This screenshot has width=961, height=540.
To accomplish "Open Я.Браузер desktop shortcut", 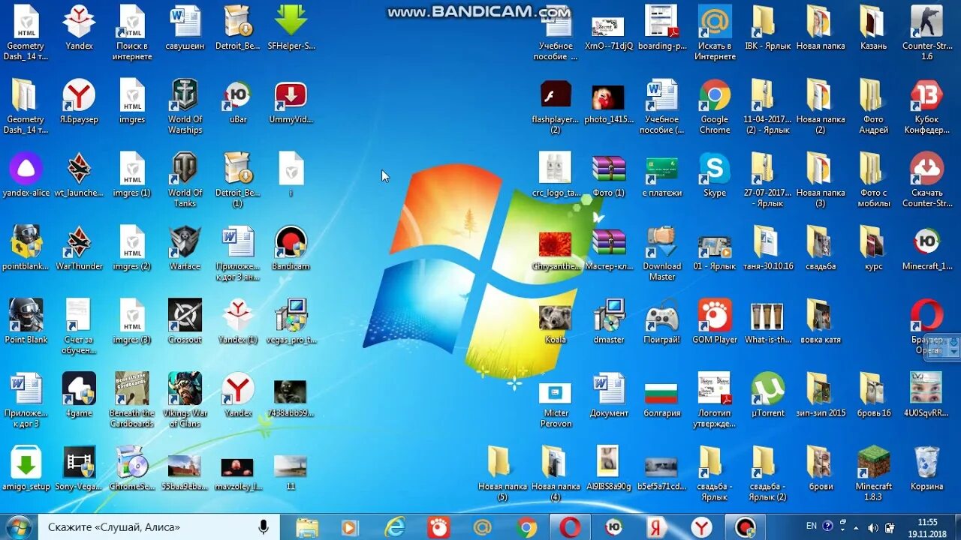I will (x=79, y=101).
